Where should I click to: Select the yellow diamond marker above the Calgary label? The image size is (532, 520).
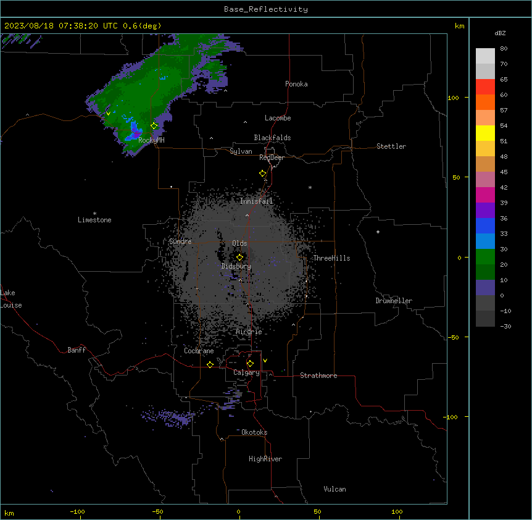point(250,364)
